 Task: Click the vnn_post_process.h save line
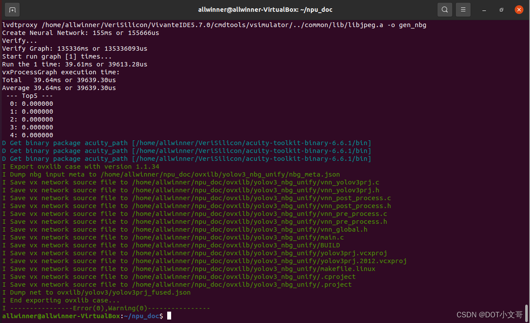tap(196, 206)
